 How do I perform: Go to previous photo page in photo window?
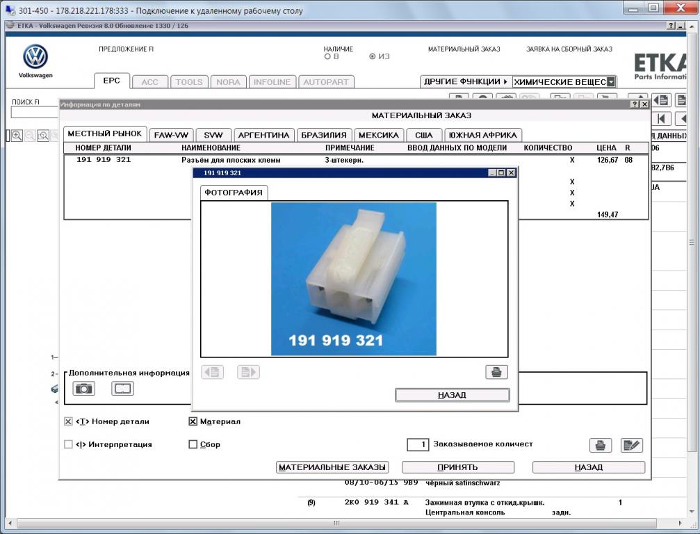[212, 372]
